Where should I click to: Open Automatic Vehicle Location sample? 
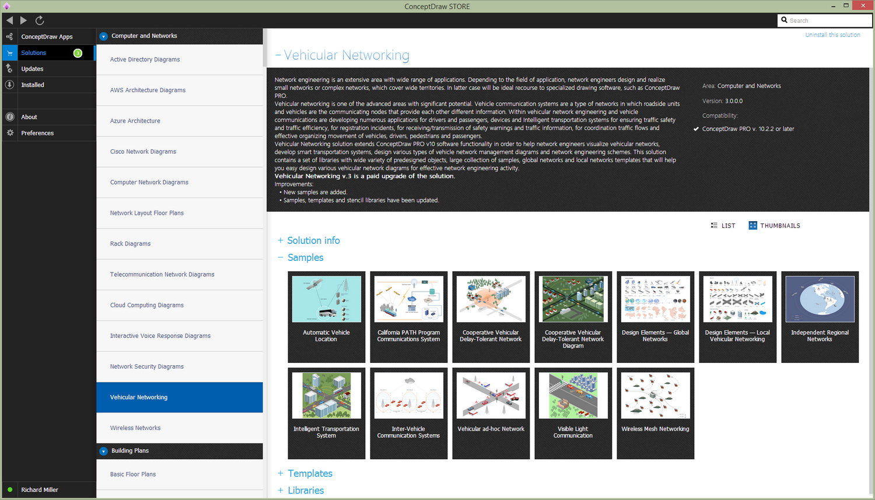[327, 317]
